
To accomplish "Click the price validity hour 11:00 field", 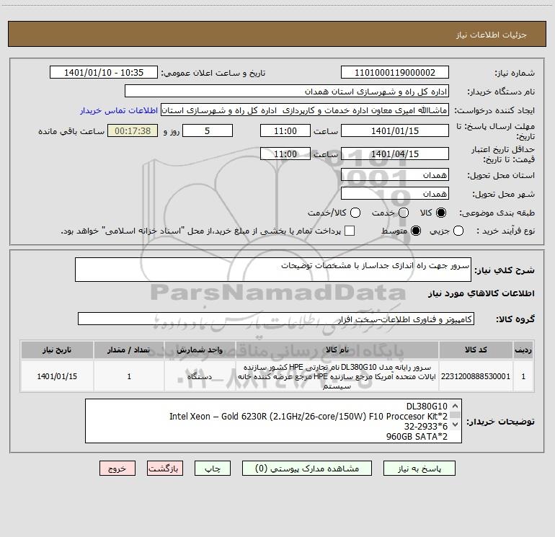I will coord(285,154).
